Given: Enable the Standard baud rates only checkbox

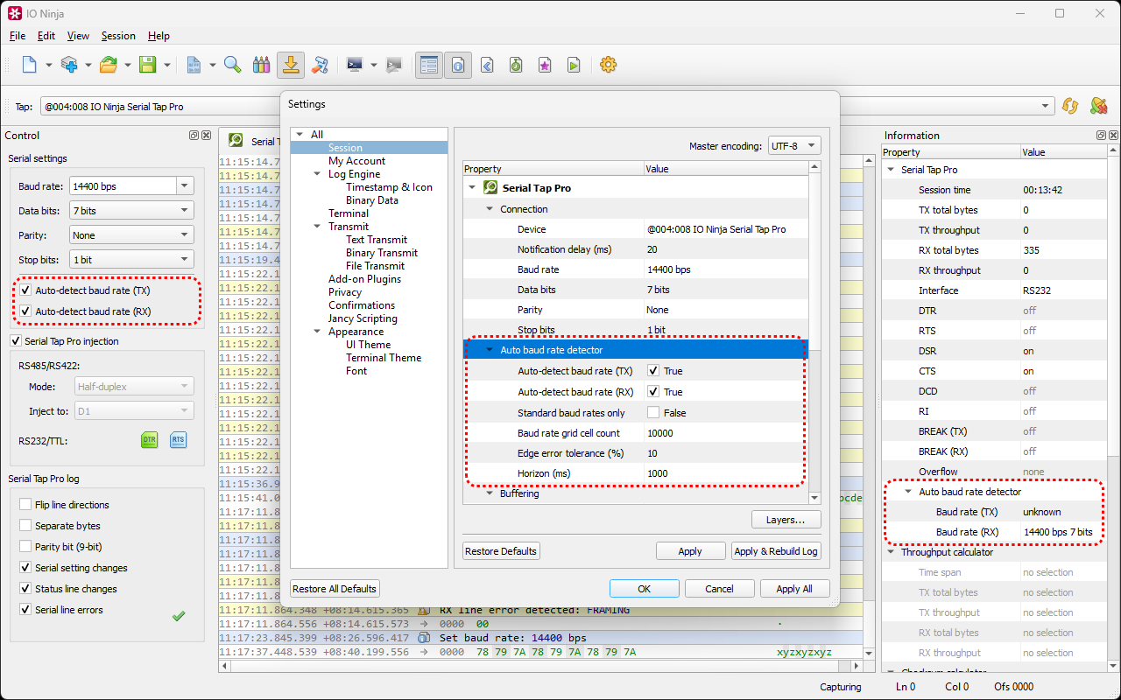Looking at the screenshot, I should coord(653,413).
